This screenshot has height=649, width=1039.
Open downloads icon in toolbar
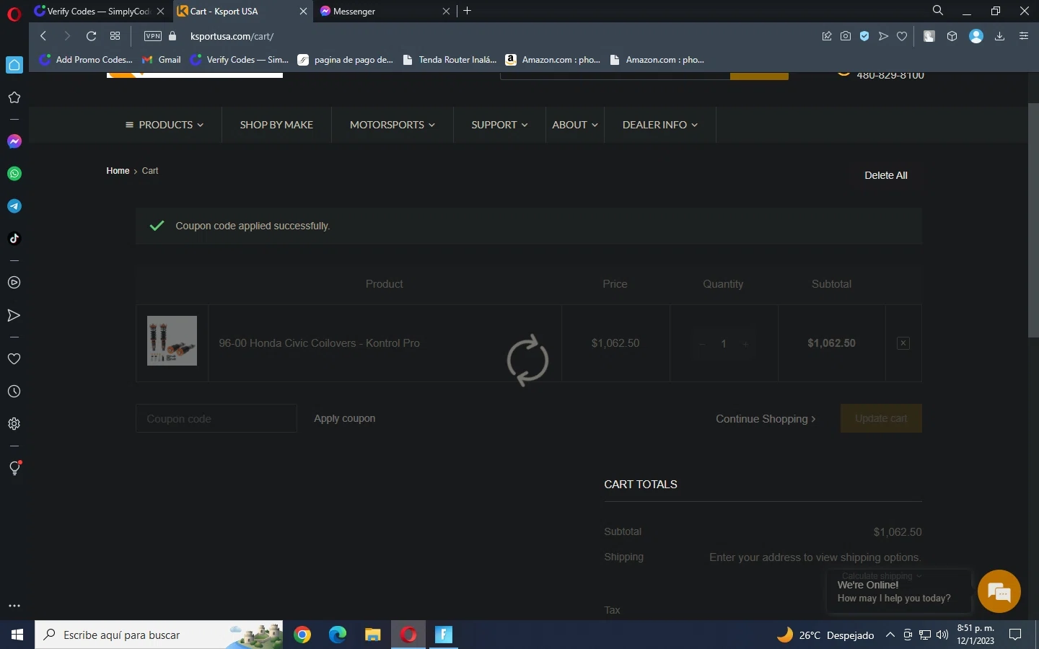pos(1000,36)
